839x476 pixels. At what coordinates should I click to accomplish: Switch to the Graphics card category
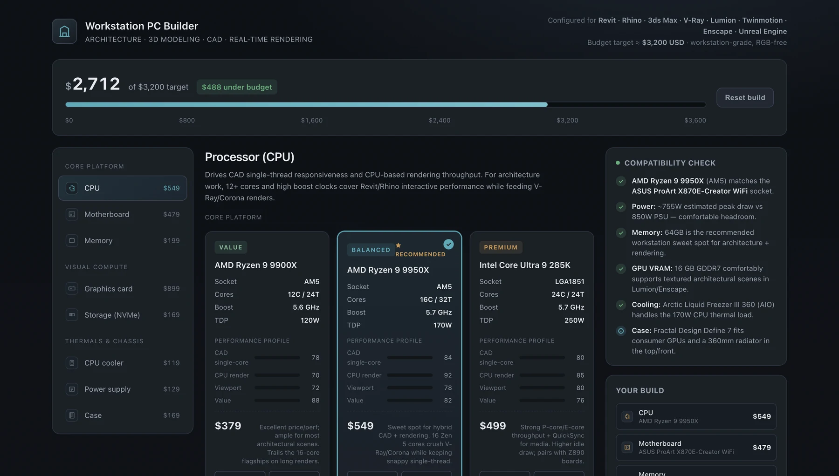point(123,289)
